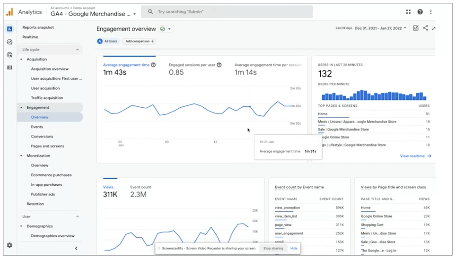457x259 pixels.
Task: Open dropdown next to report status check
Action: coord(169,29)
